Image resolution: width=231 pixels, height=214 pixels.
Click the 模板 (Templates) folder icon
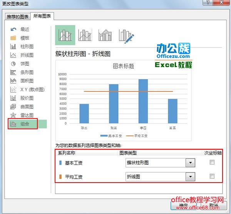tap(13, 38)
